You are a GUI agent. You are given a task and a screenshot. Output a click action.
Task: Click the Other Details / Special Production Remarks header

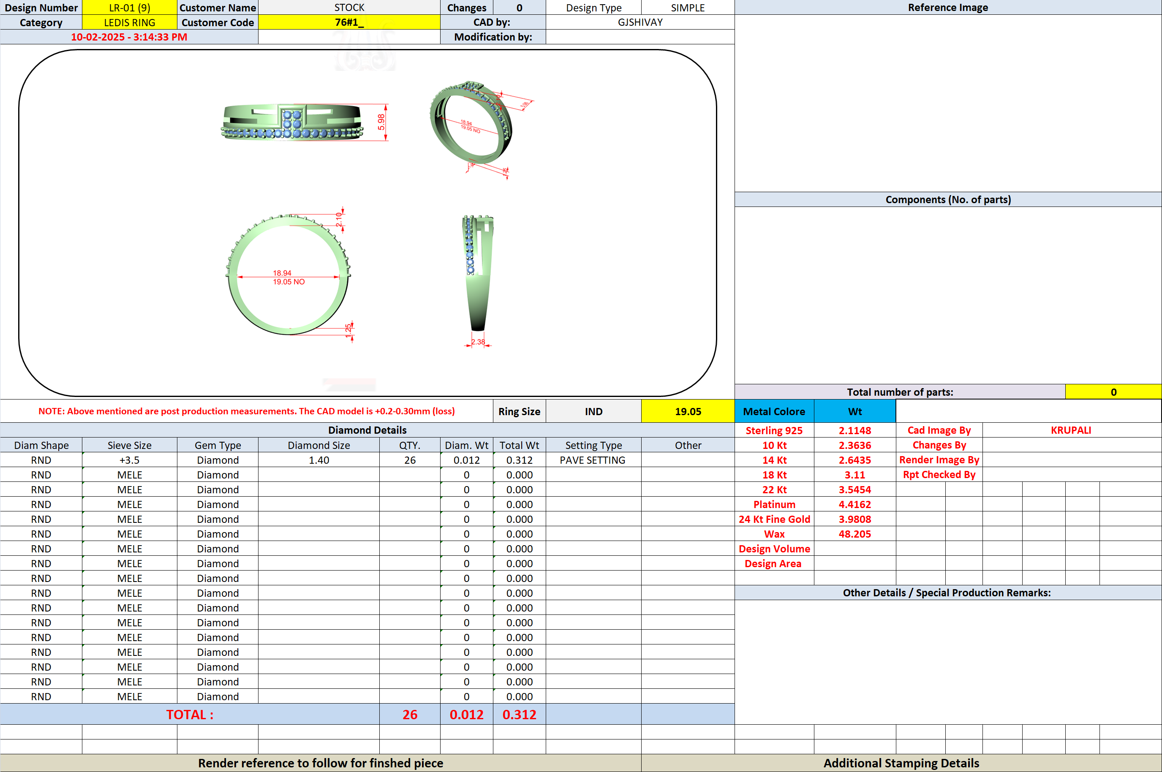pyautogui.click(x=948, y=592)
